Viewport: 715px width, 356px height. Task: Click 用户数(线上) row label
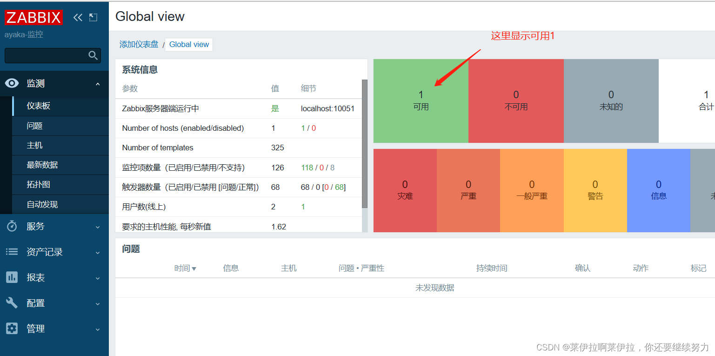pos(144,207)
